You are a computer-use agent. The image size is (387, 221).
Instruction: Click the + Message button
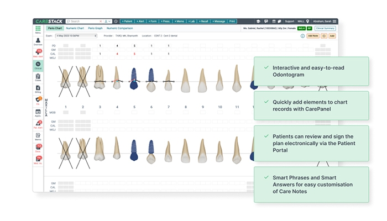point(219,21)
